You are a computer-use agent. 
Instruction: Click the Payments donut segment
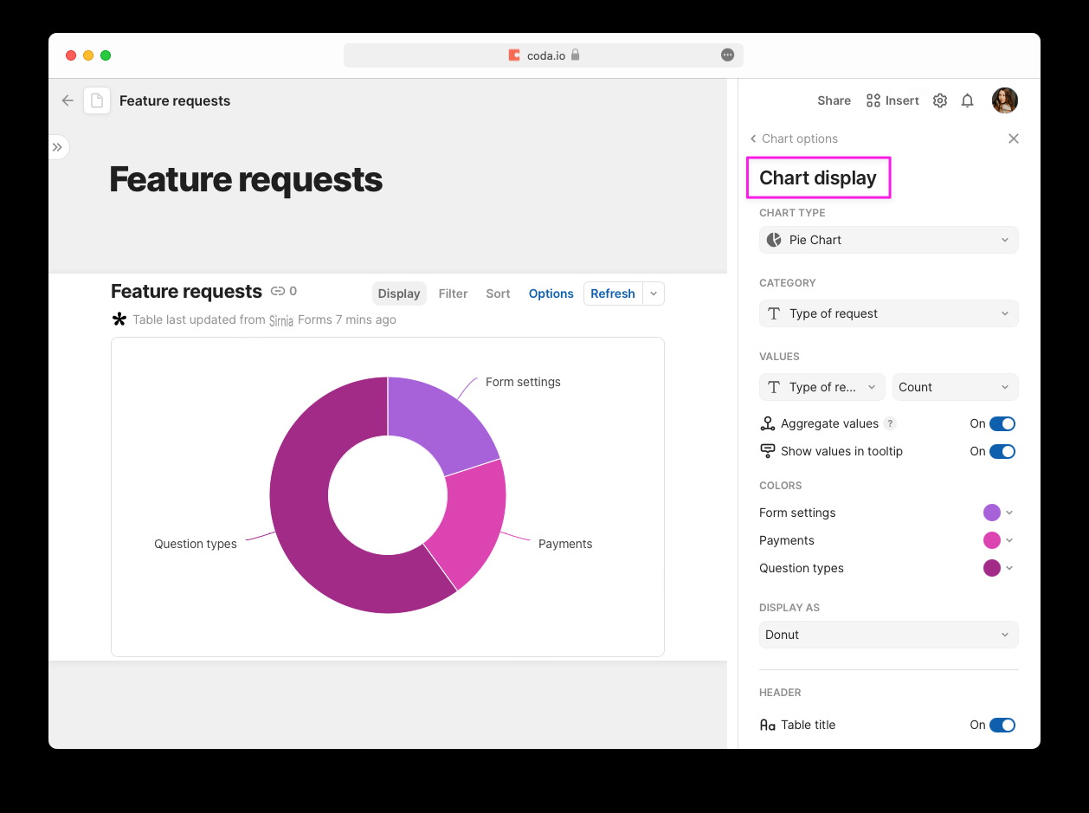[x=472, y=519]
